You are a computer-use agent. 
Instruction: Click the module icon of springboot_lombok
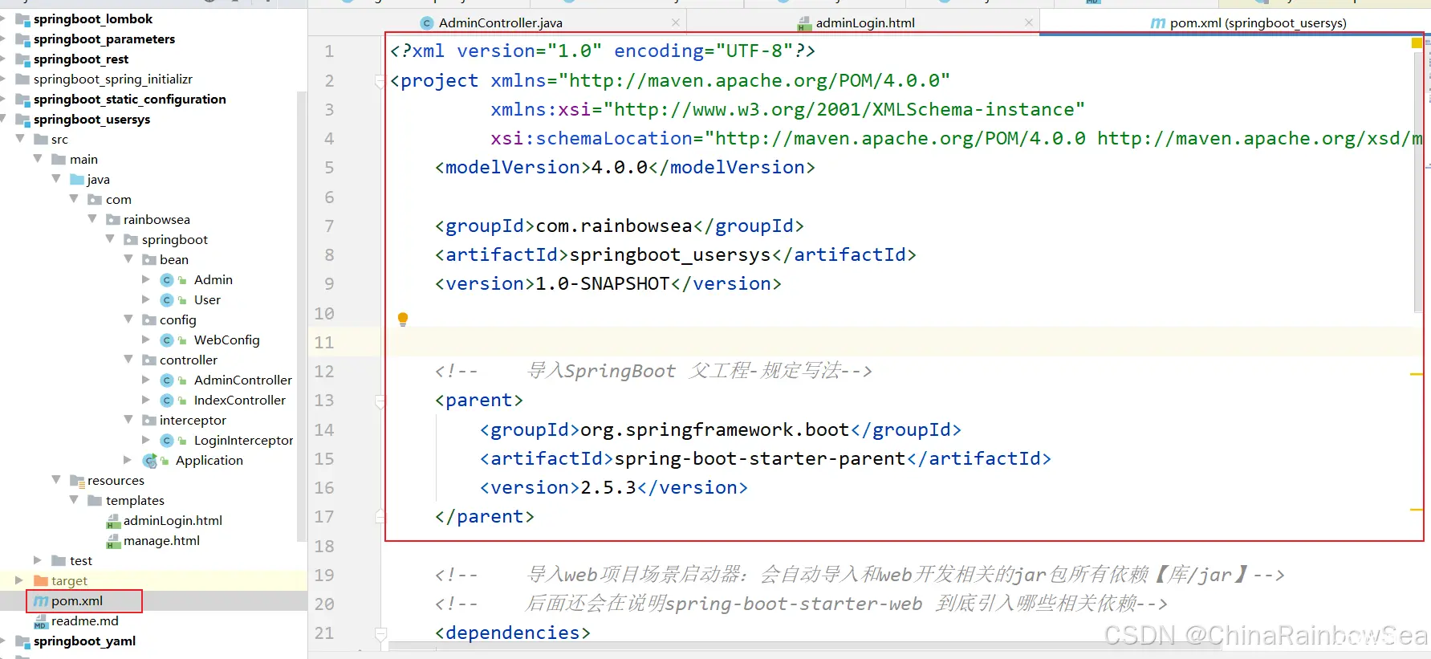coord(22,19)
